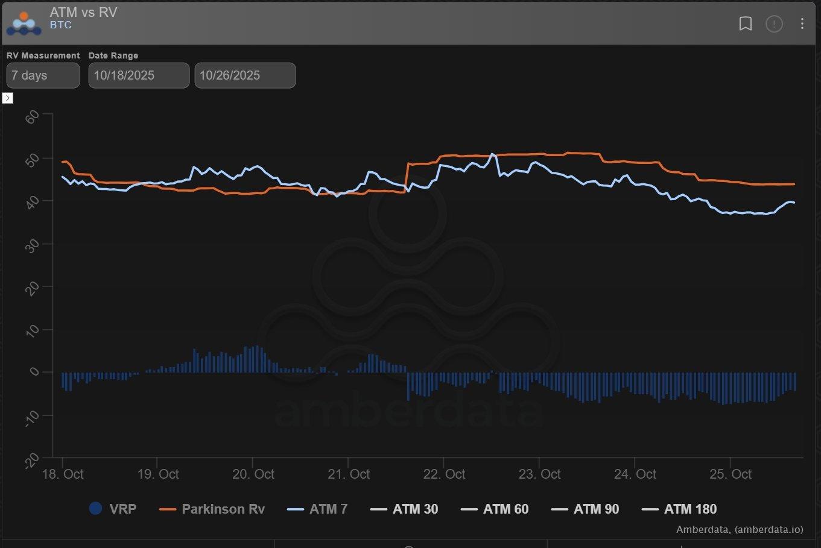Click the ATM vs RV chart title
Image resolution: width=821 pixels, height=548 pixels.
(x=83, y=13)
